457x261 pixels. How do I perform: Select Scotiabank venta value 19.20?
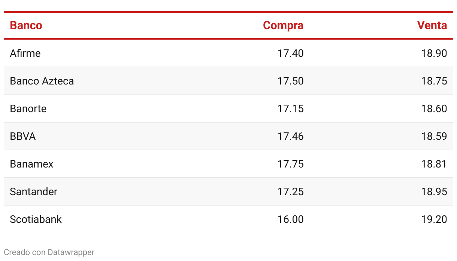434,219
